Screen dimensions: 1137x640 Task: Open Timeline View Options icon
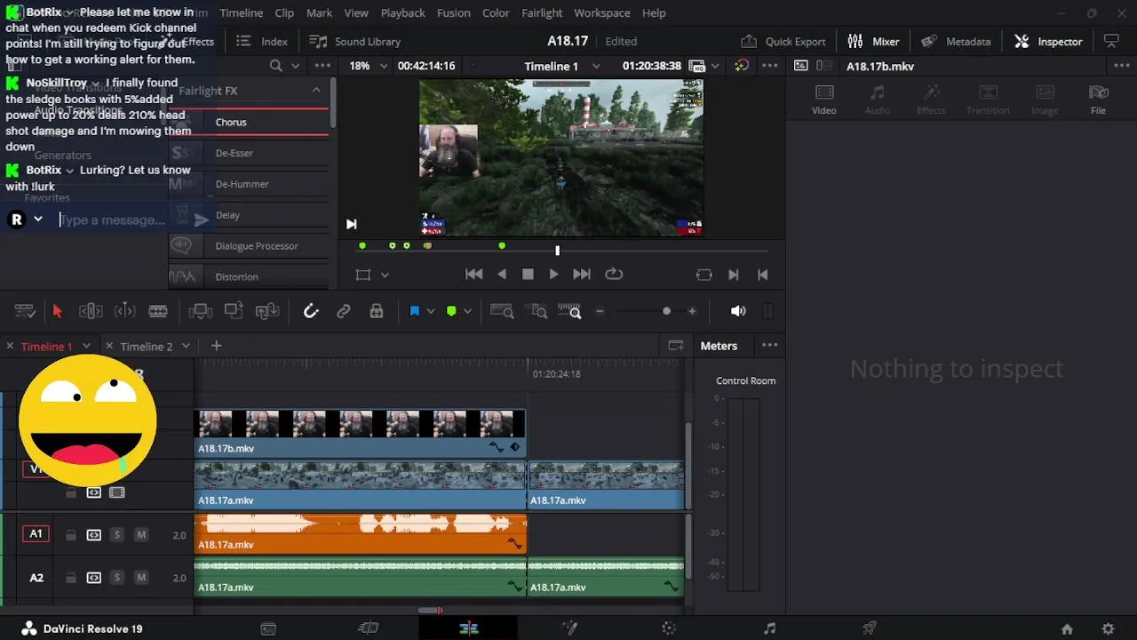click(25, 311)
